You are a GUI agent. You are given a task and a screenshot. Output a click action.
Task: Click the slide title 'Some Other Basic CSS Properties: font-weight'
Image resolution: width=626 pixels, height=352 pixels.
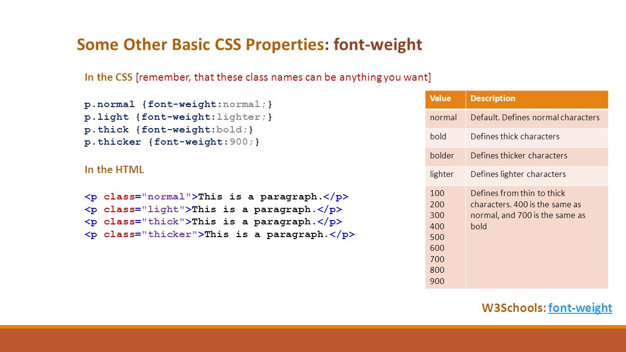click(x=249, y=44)
